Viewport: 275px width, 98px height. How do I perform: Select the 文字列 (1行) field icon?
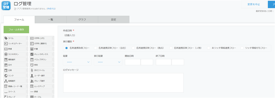(x=32, y=38)
